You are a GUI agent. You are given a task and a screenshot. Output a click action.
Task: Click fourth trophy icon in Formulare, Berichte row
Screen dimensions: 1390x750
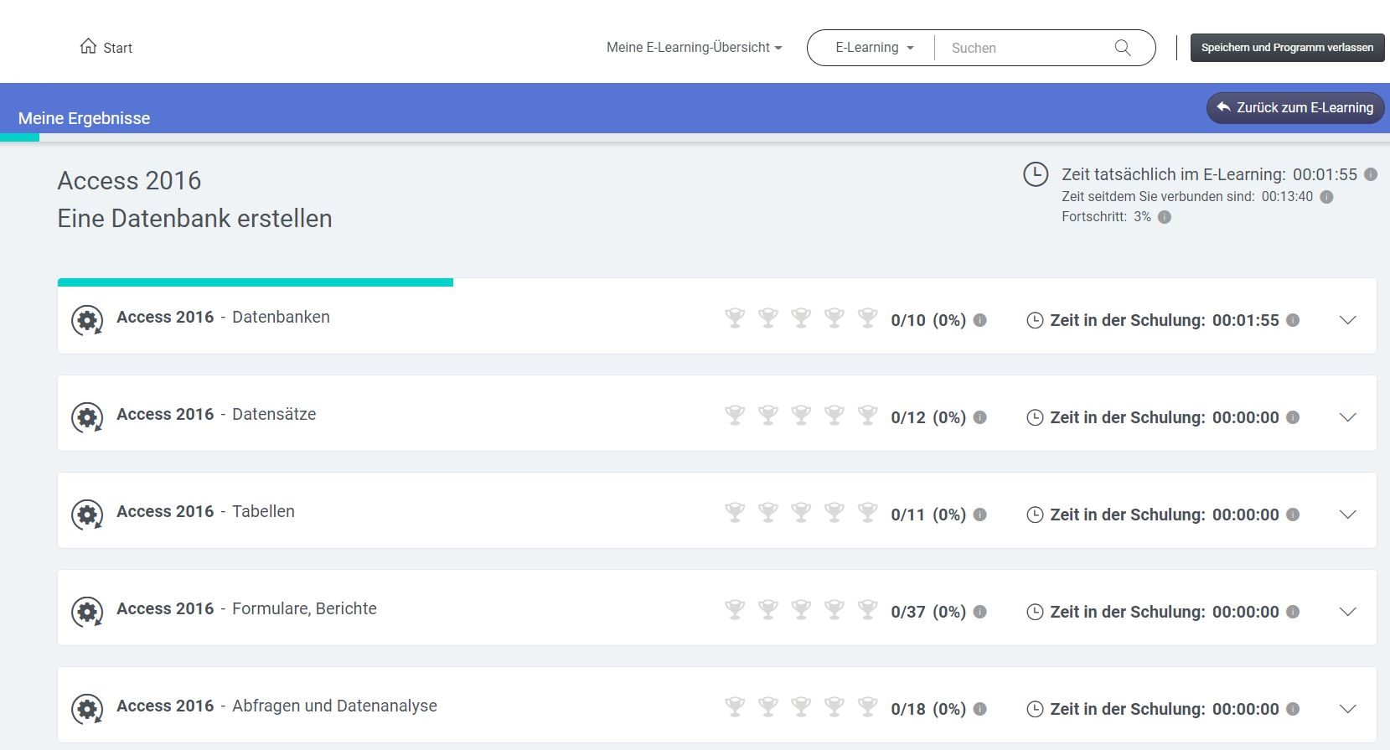pyautogui.click(x=834, y=610)
